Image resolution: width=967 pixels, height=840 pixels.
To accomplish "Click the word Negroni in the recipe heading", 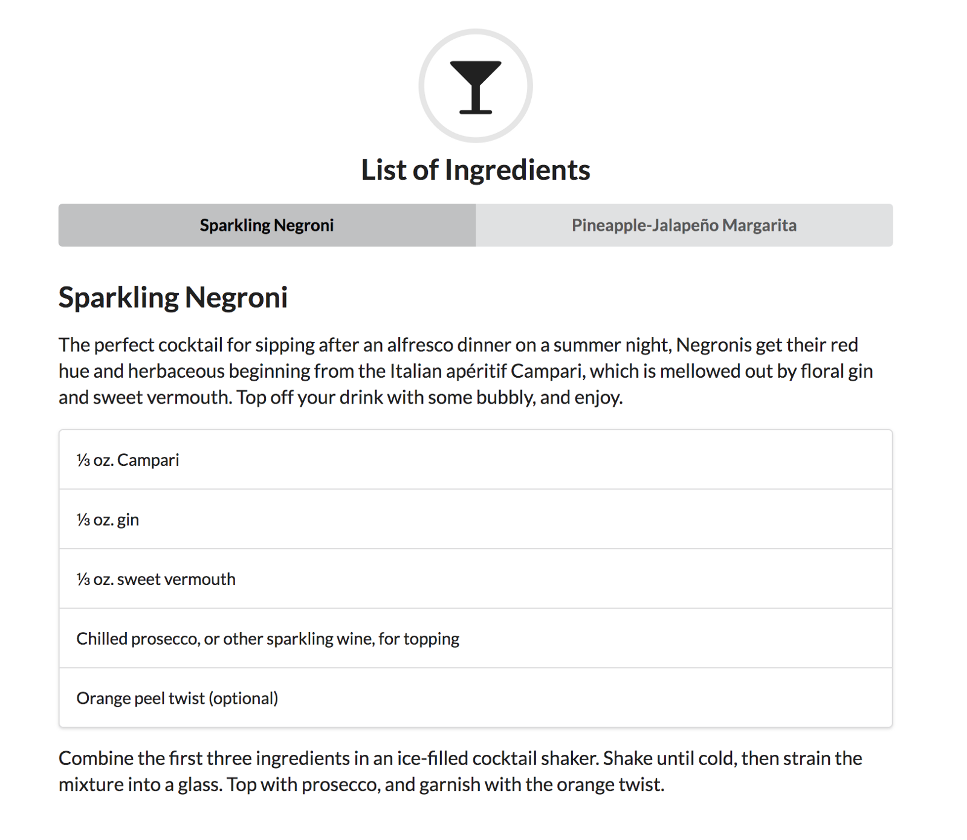I will (x=236, y=297).
